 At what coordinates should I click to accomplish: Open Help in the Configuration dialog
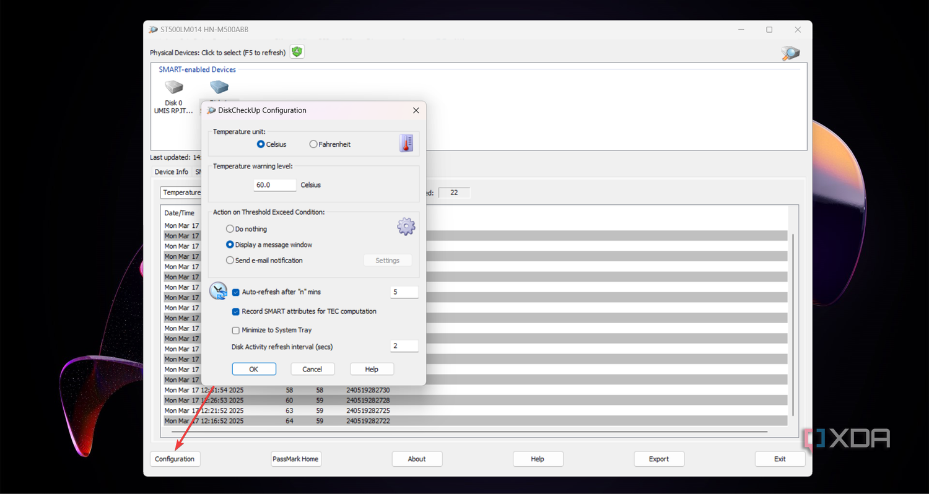coord(372,369)
